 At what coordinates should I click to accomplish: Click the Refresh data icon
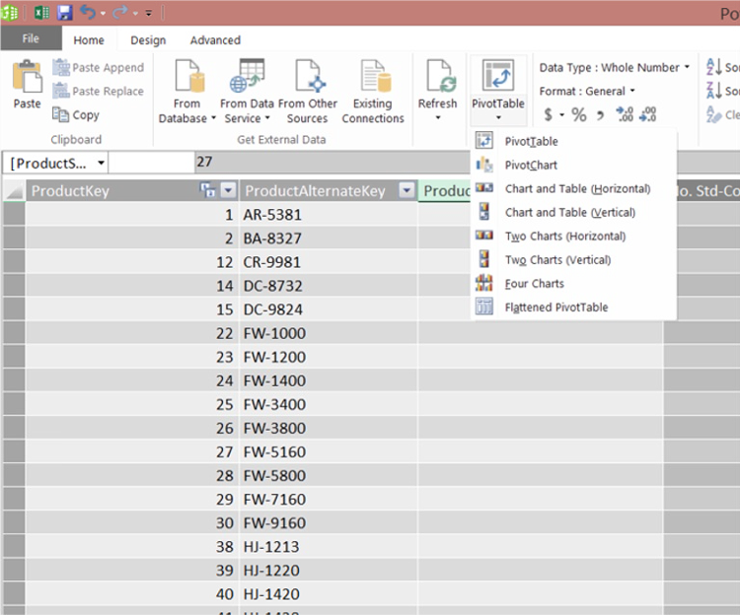click(437, 77)
